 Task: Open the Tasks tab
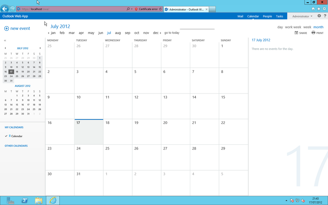279,16
